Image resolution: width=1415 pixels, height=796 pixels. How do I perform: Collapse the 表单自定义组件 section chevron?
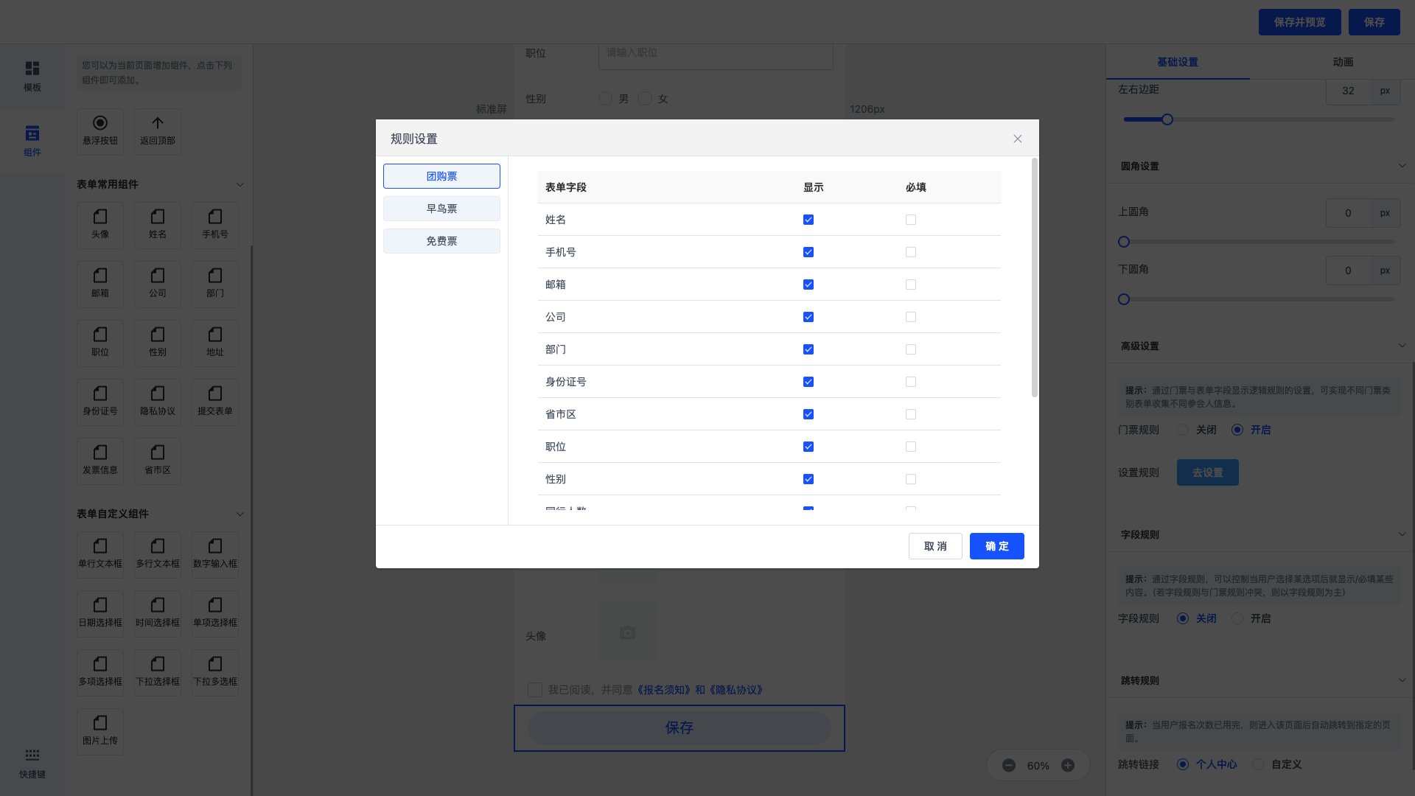pyautogui.click(x=240, y=514)
